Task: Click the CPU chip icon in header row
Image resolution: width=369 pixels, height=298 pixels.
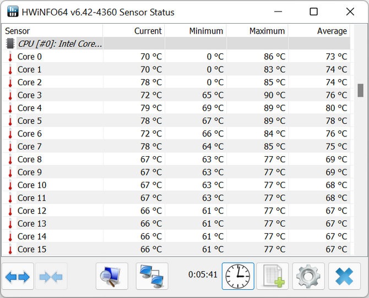Action: 10,43
